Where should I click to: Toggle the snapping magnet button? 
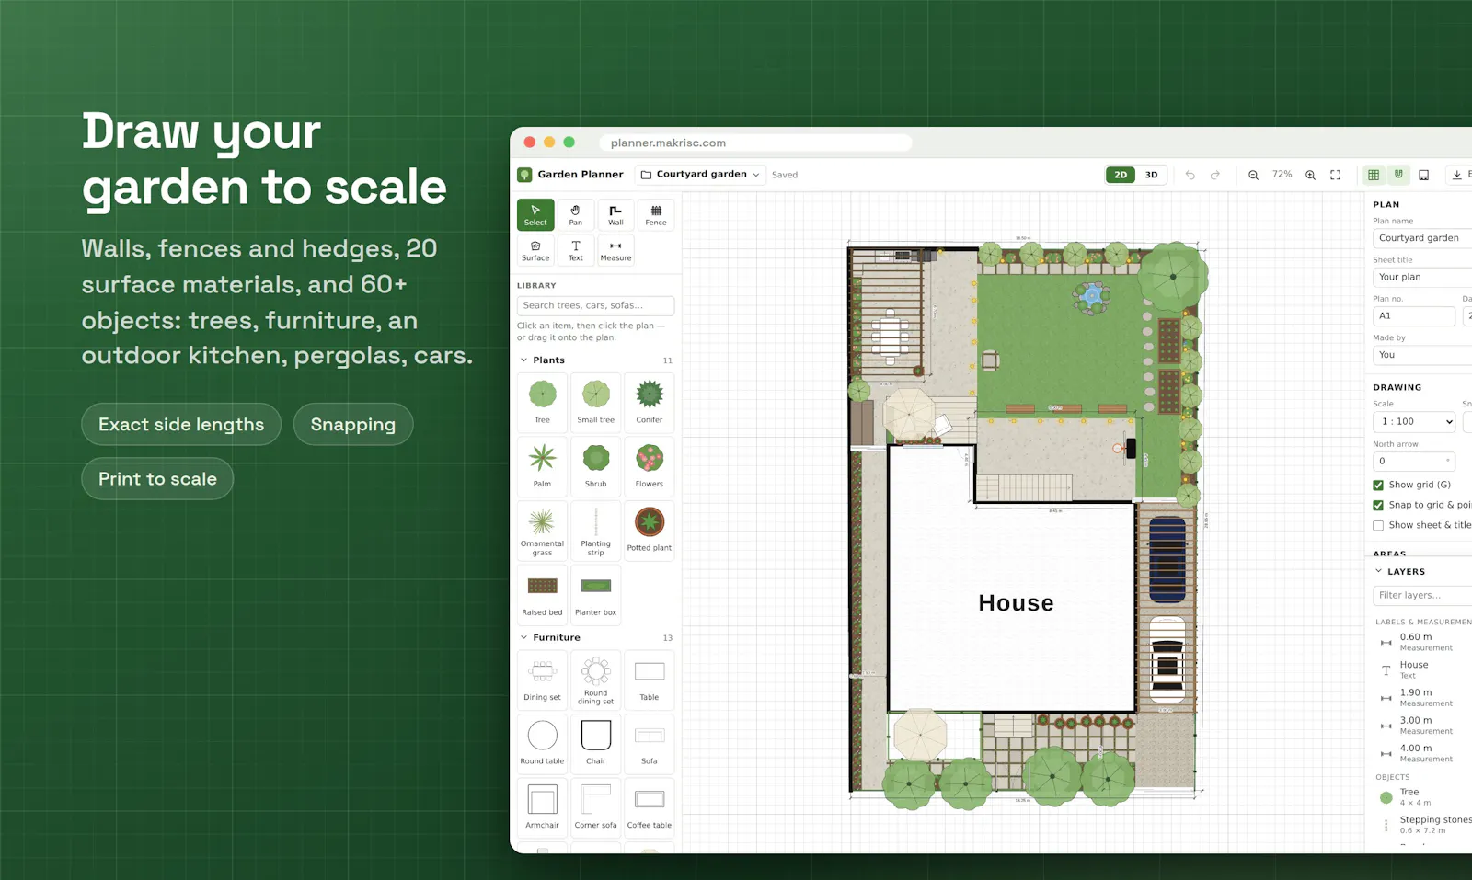[x=1398, y=175]
